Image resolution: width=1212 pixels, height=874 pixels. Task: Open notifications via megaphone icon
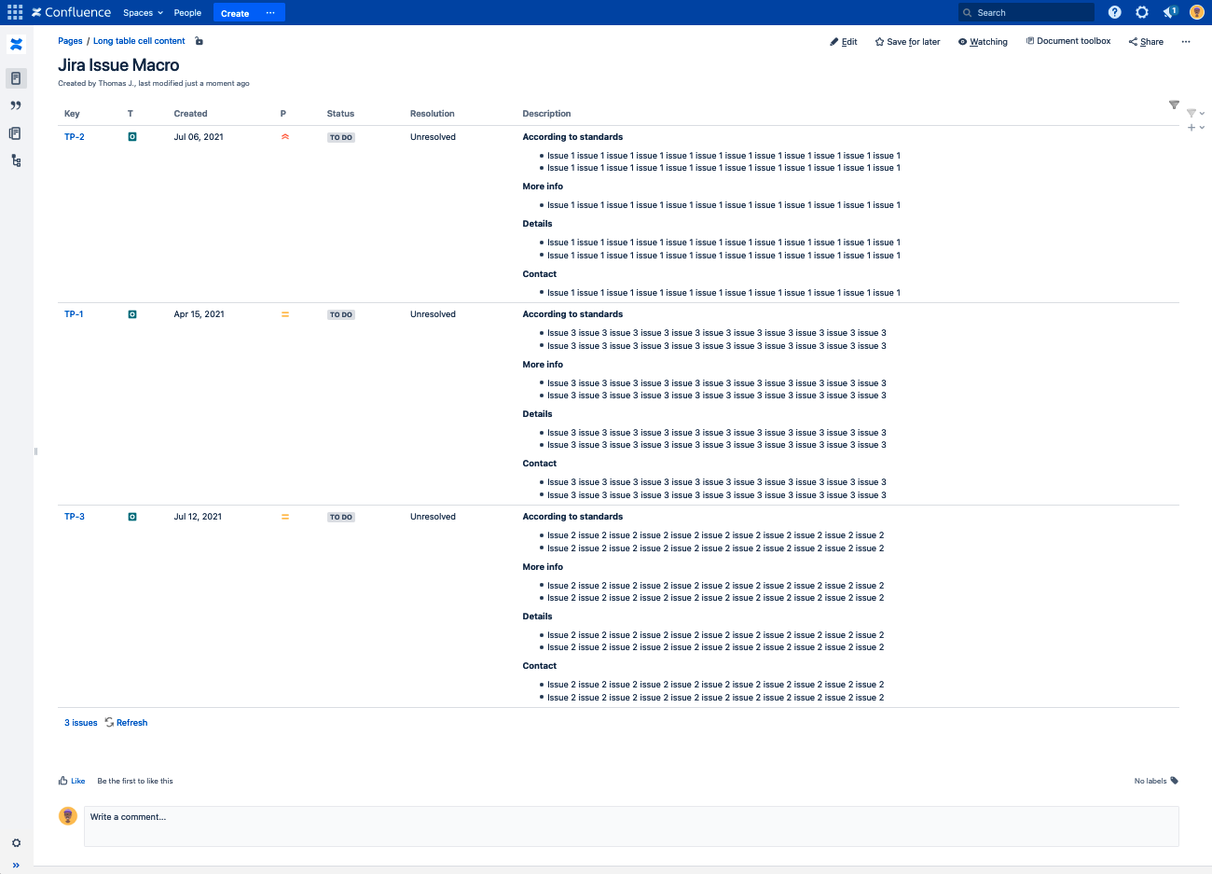(1170, 12)
